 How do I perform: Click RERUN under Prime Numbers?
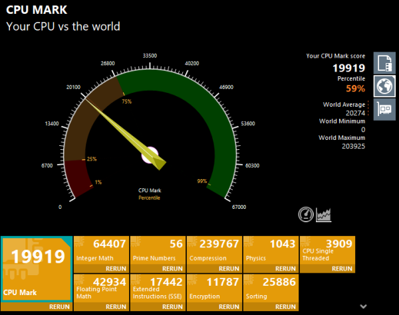(175, 269)
